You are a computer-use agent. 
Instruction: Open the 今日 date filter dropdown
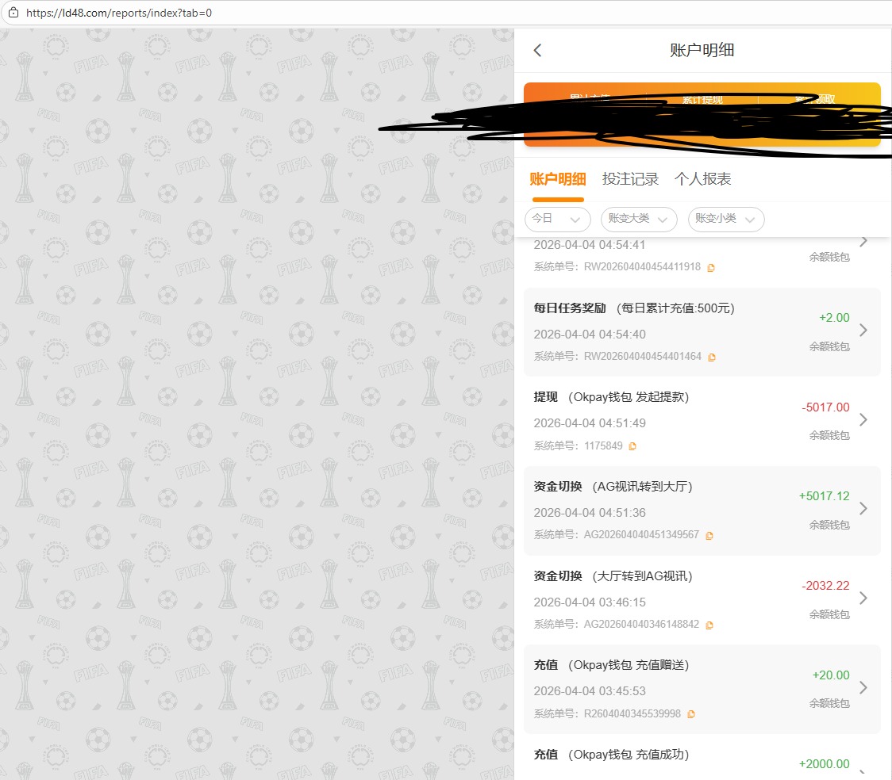[x=557, y=219]
